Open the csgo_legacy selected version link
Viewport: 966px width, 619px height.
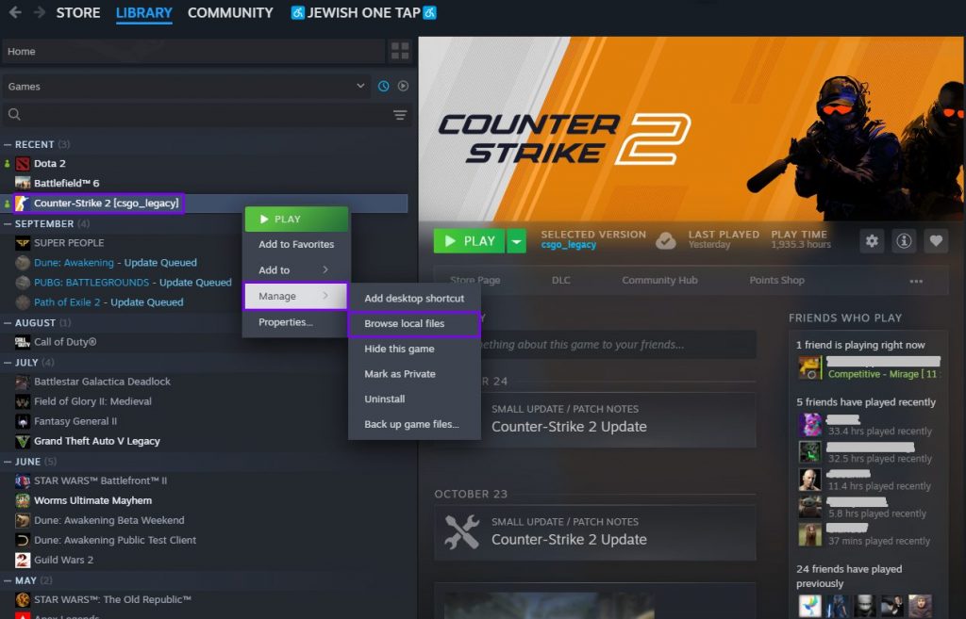568,245
